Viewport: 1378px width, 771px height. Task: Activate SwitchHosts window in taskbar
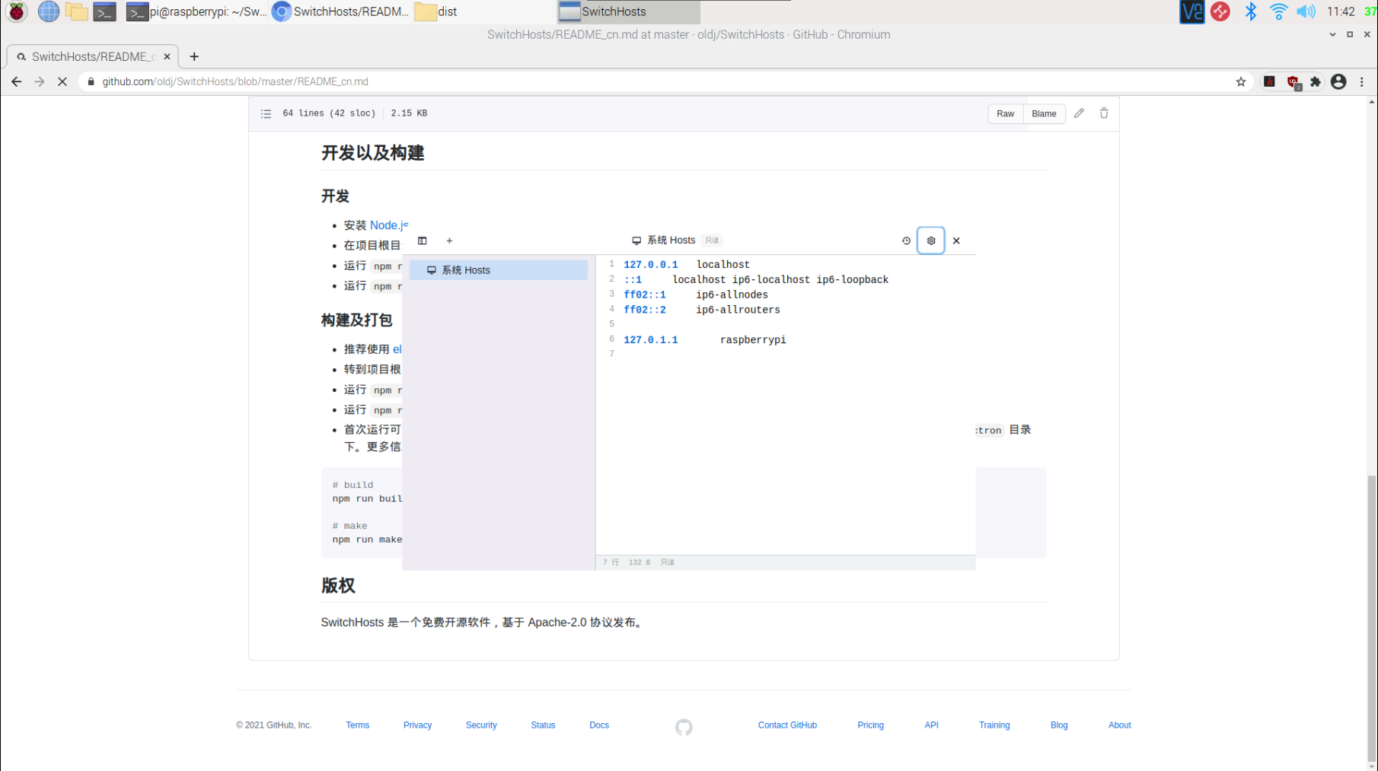(x=629, y=11)
